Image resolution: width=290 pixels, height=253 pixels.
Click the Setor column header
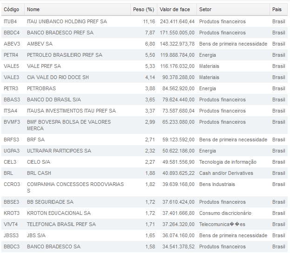point(205,9)
